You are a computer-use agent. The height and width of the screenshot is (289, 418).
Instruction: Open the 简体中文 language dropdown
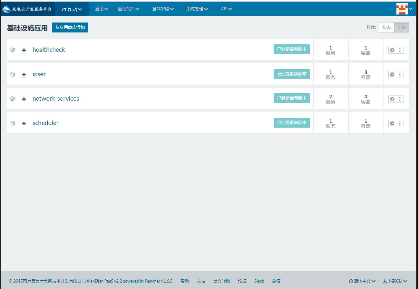(362, 281)
